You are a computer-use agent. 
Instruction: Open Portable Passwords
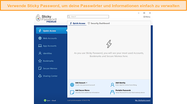pos(123,90)
